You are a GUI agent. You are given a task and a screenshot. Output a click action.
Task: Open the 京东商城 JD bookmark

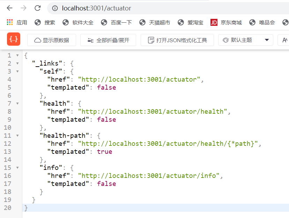tap(226, 22)
